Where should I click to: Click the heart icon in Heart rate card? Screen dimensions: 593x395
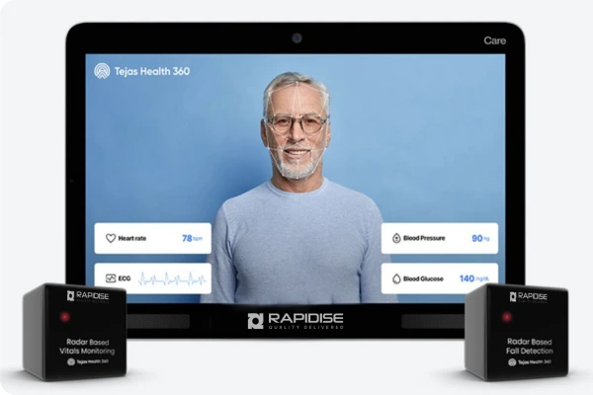pyautogui.click(x=111, y=238)
